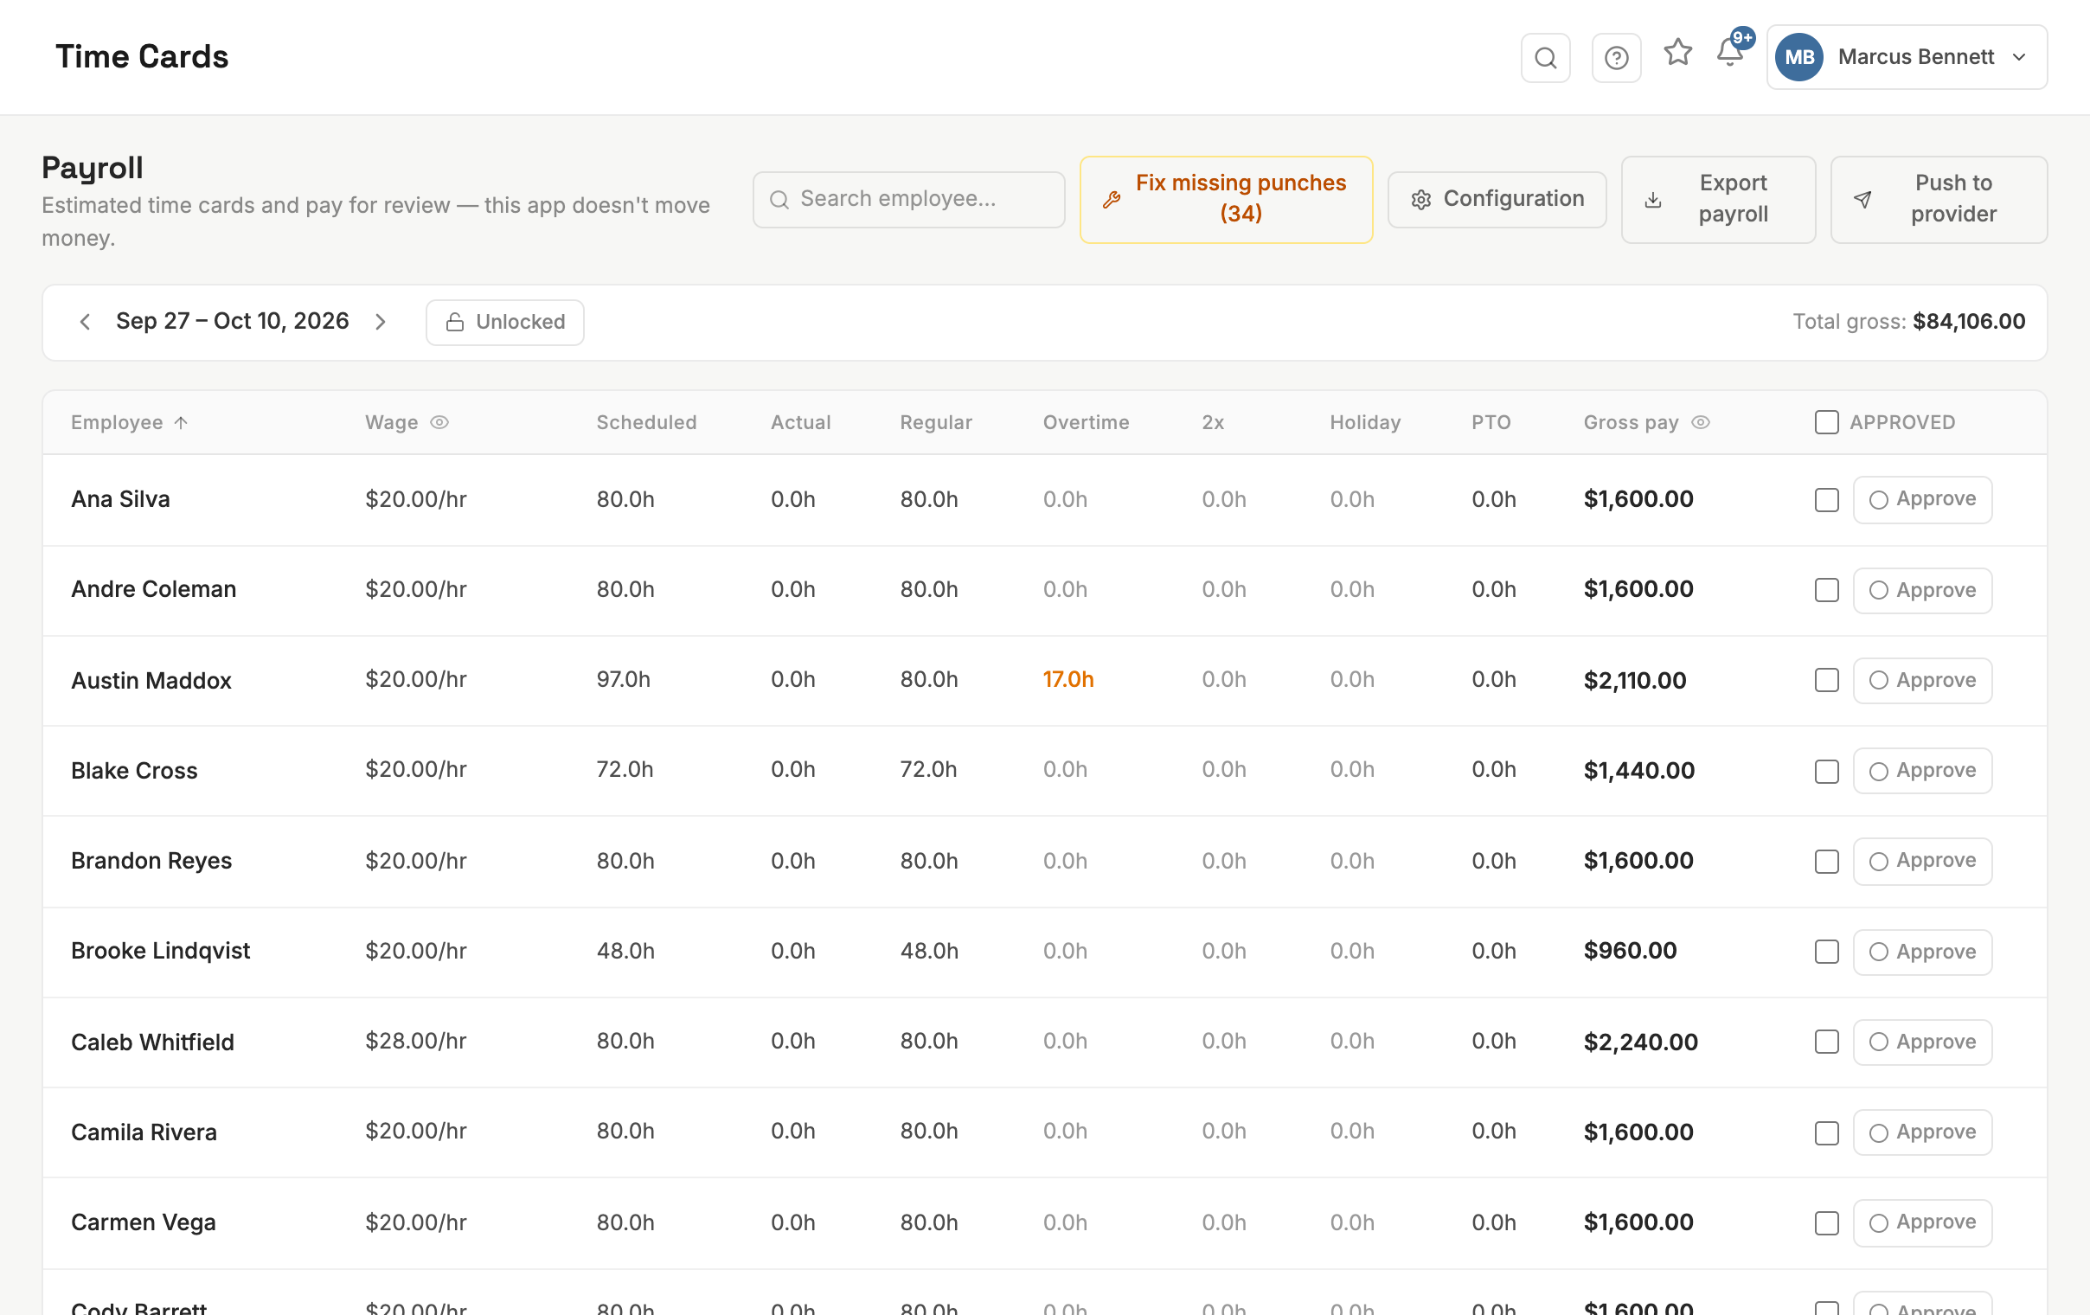This screenshot has width=2090, height=1315.
Task: Click the Unlocked padlock button
Action: pos(505,322)
